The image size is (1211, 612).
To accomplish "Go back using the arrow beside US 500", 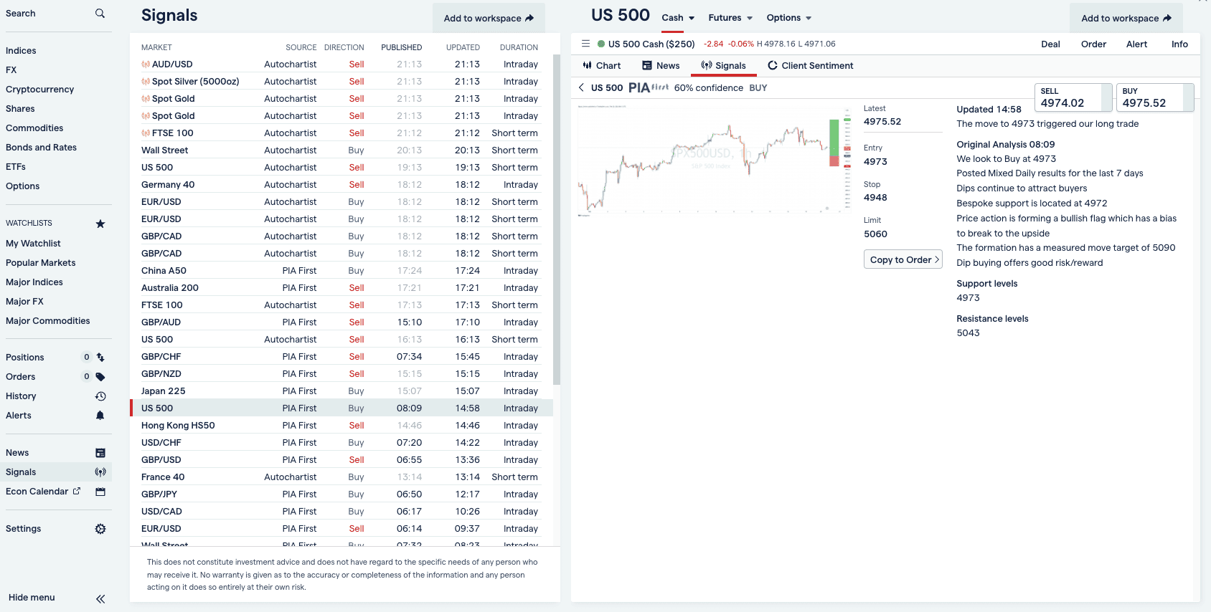I will [x=581, y=87].
